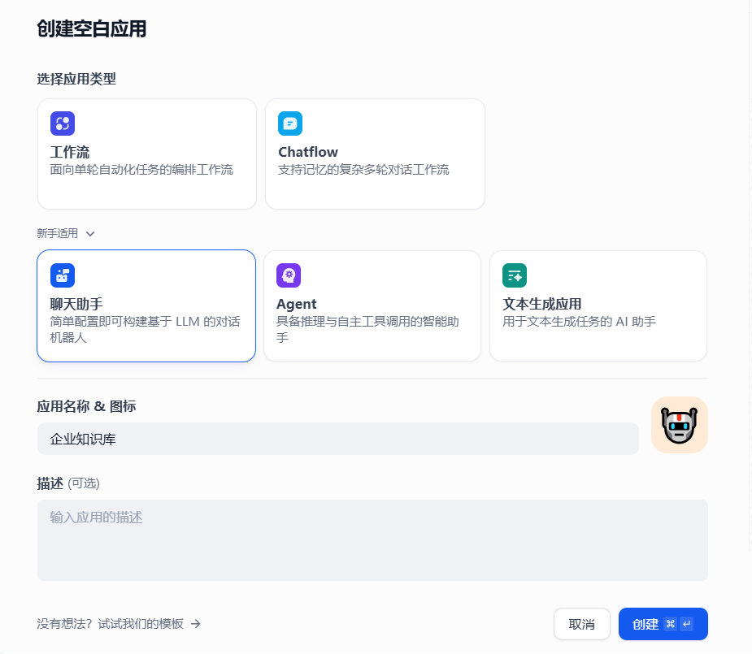Select the Agent app type card
Viewport: 752px width, 654px height.
tap(372, 305)
